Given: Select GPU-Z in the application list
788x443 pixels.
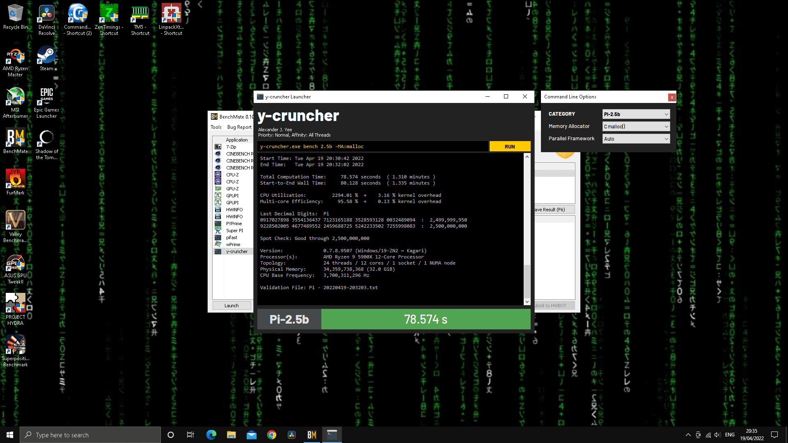Looking at the screenshot, I should 233,189.
